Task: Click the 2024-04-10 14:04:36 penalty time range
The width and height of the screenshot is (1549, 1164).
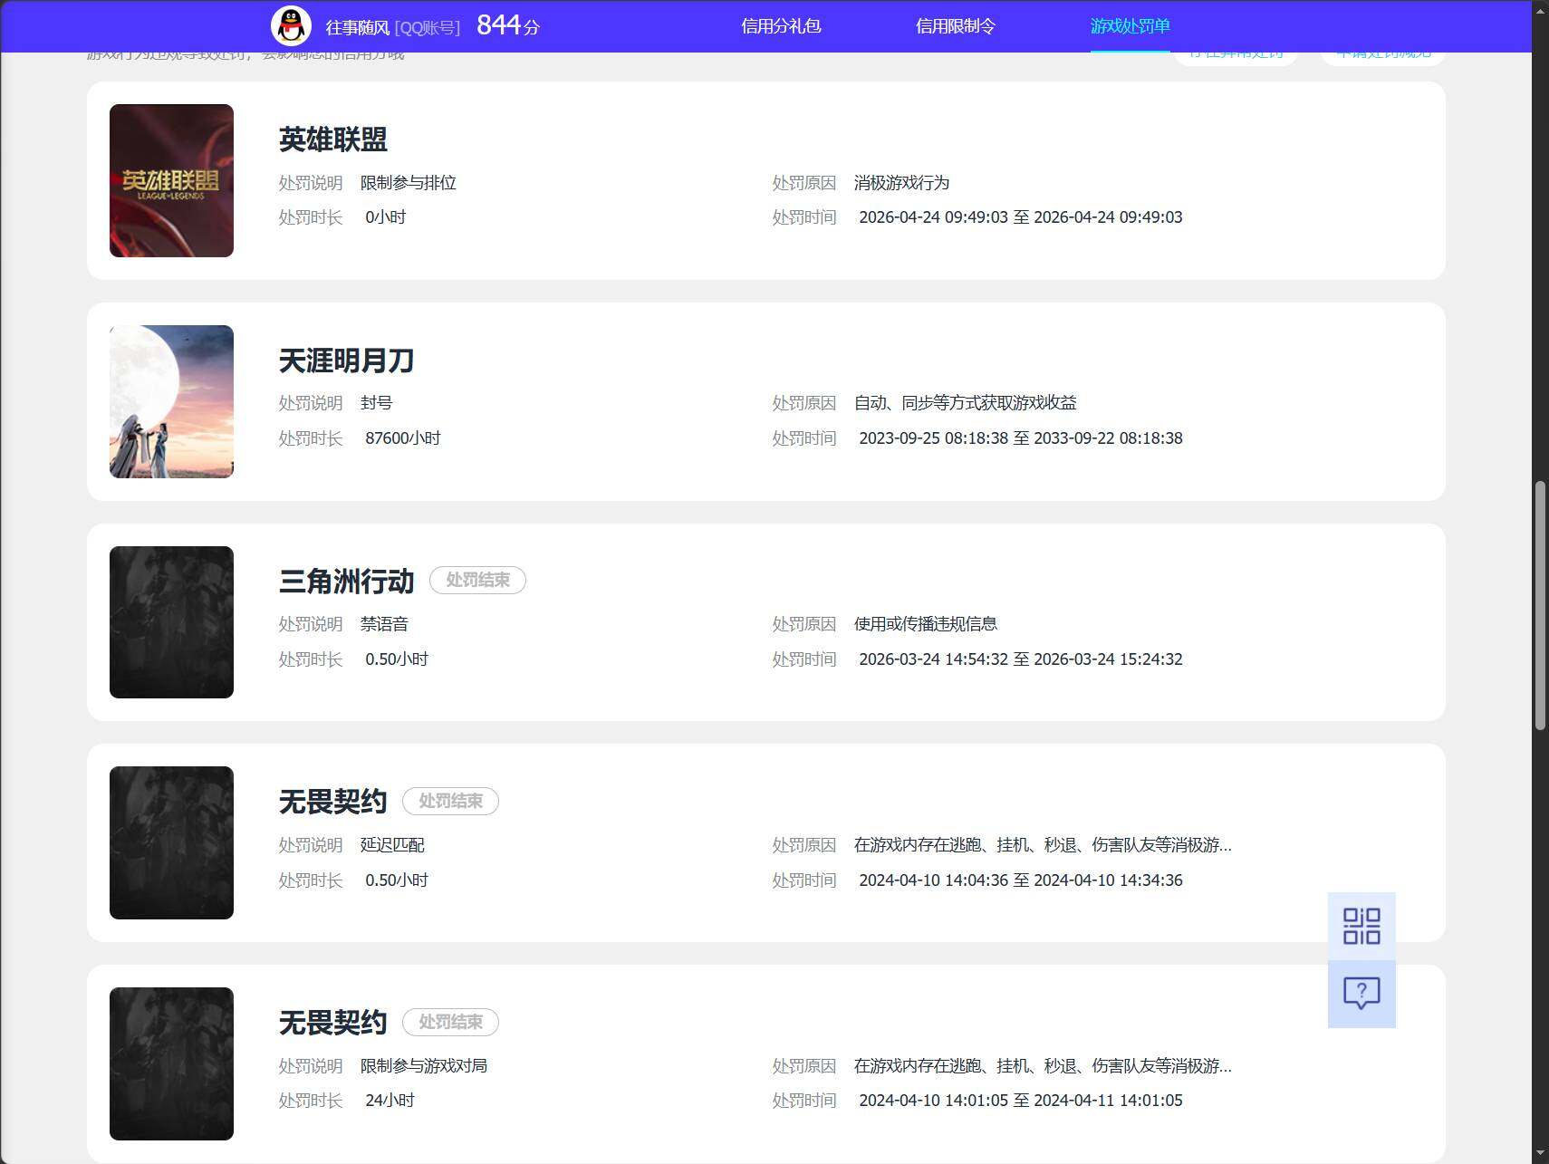Action: tap(1020, 880)
